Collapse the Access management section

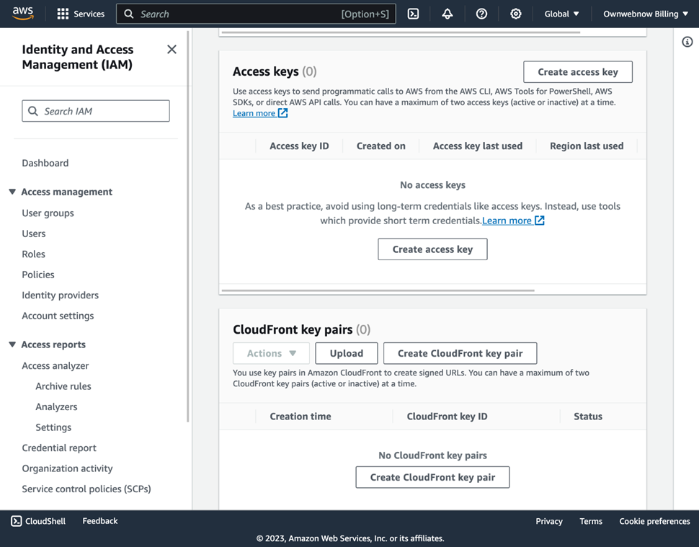[12, 192]
